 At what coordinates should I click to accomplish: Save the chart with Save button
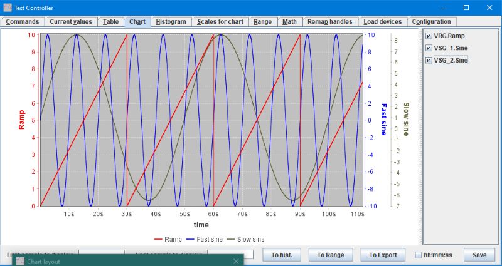479,255
